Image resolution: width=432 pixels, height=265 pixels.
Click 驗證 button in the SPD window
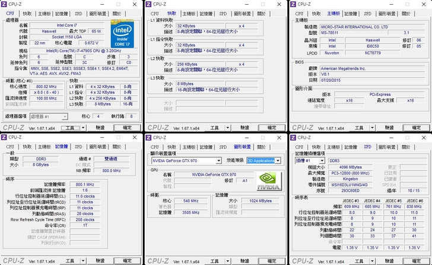click(389, 261)
